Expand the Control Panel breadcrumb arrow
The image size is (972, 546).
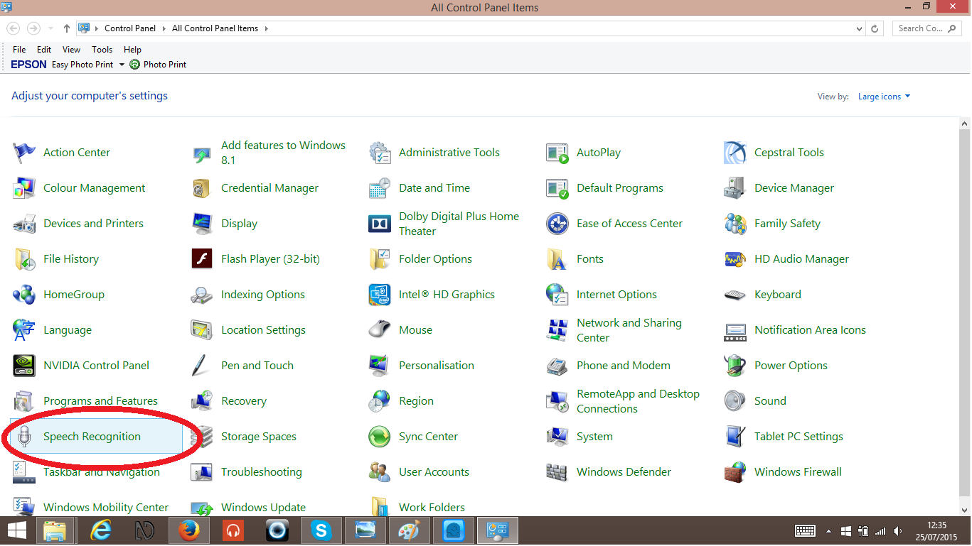pos(165,28)
